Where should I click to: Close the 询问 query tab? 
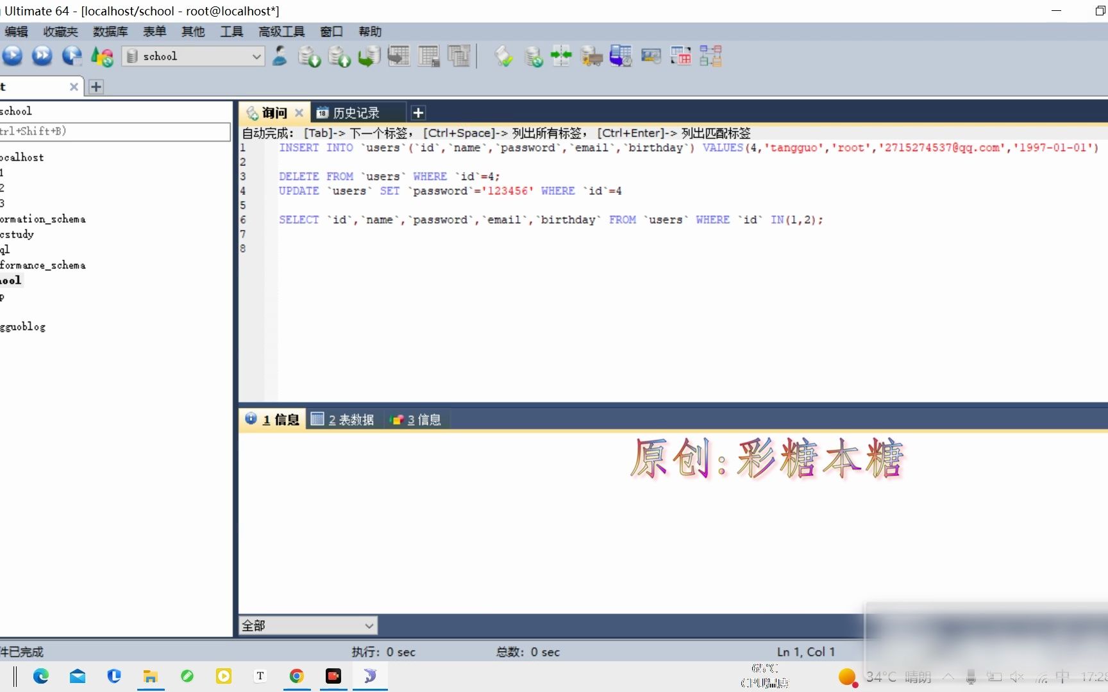pos(299,113)
